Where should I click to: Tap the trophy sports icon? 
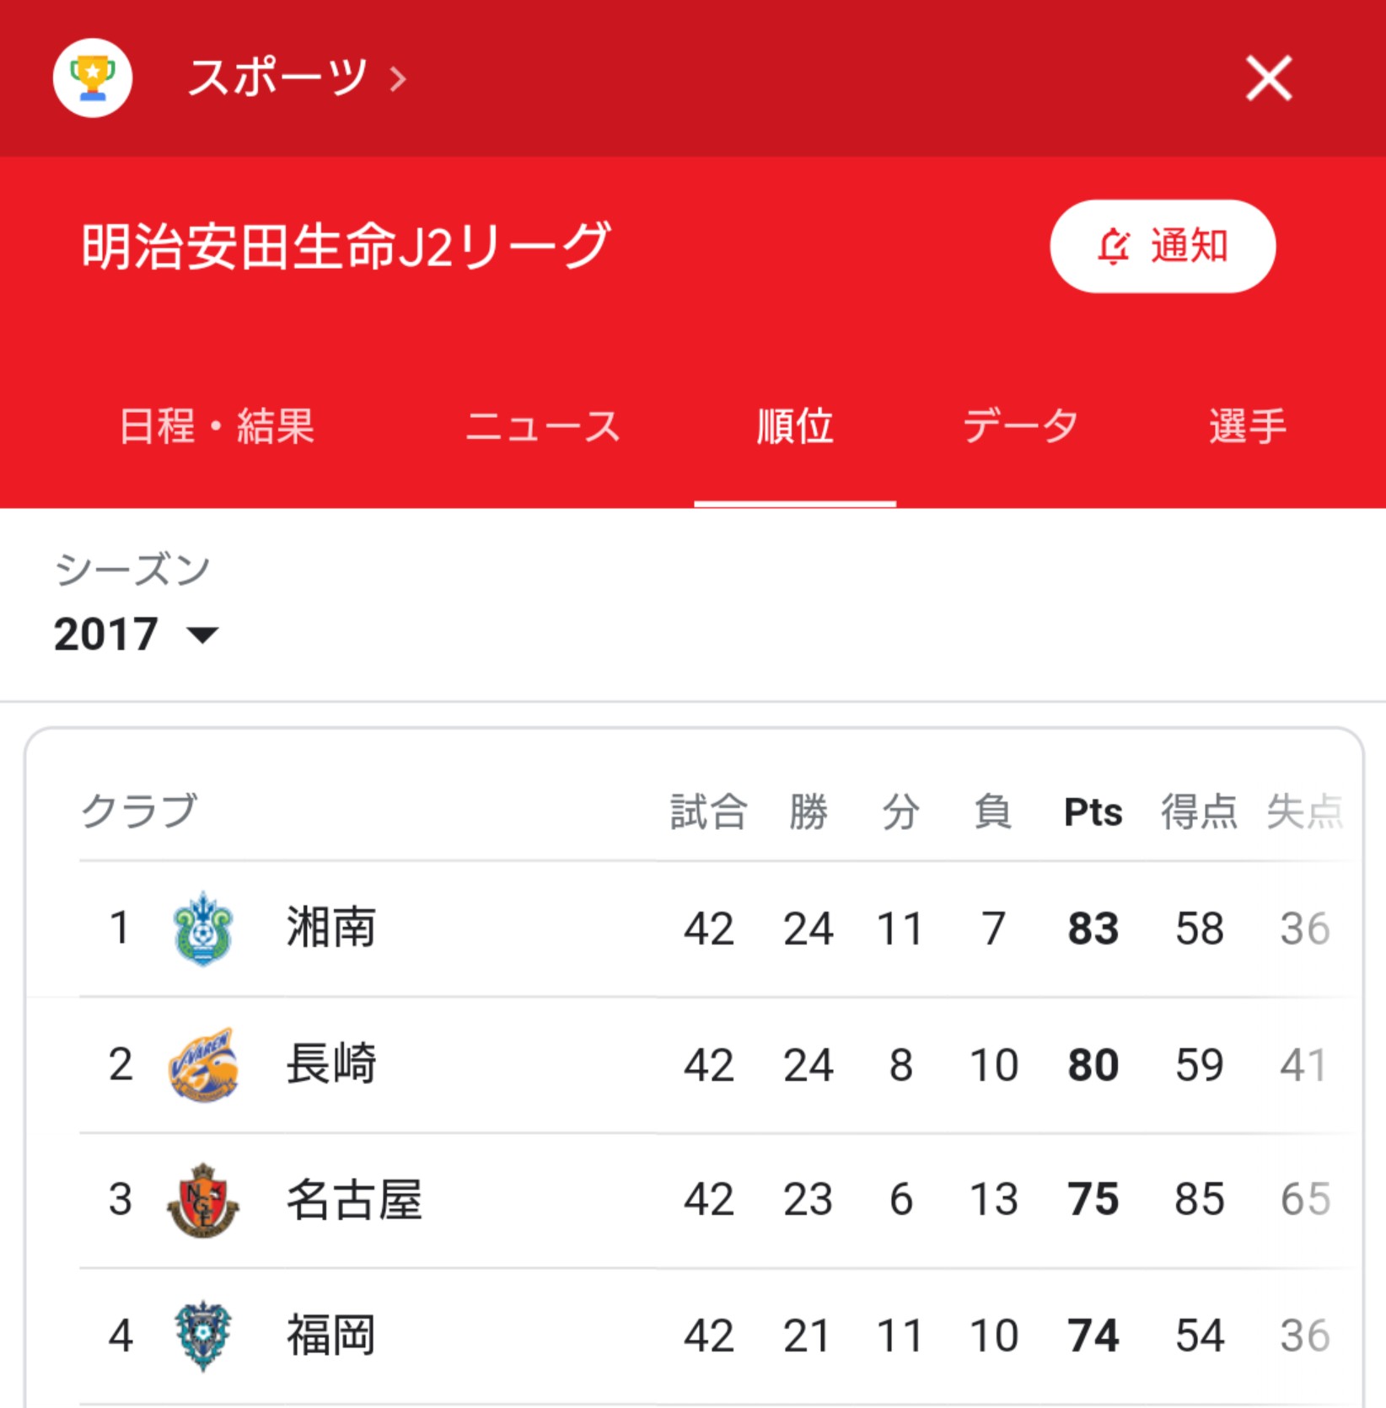93,78
